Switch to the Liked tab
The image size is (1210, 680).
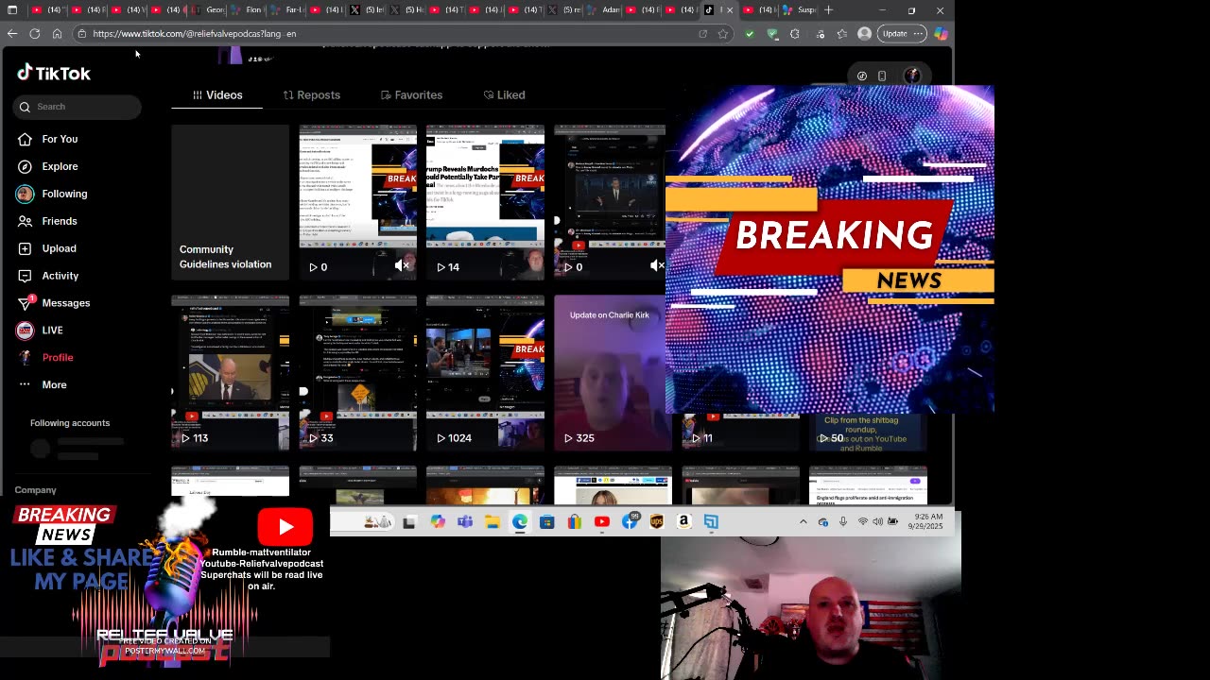click(x=504, y=95)
